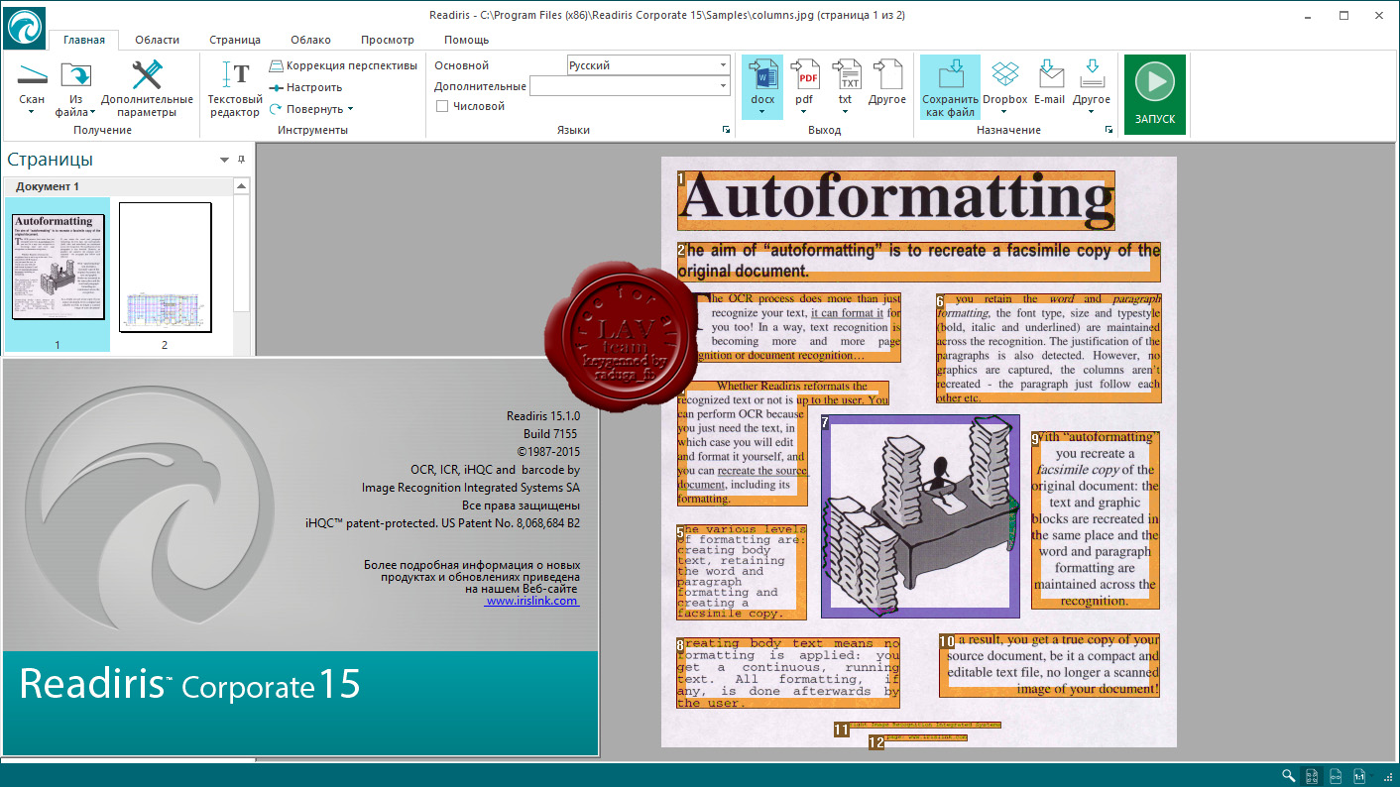The image size is (1400, 787).
Task: Expand the pdf options dropdown arrow
Action: click(x=804, y=112)
